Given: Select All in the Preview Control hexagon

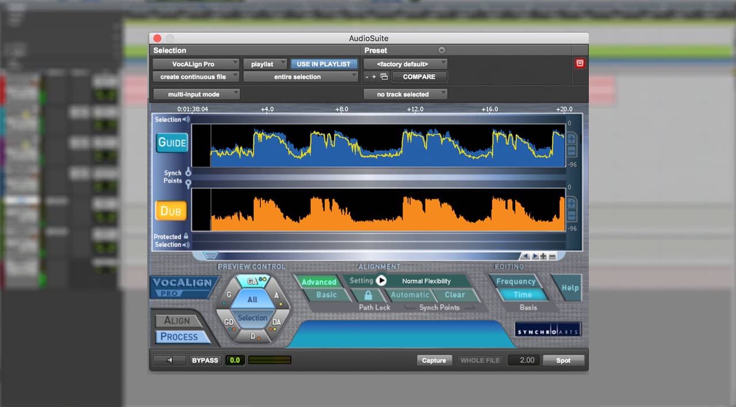Looking at the screenshot, I should click(x=252, y=299).
